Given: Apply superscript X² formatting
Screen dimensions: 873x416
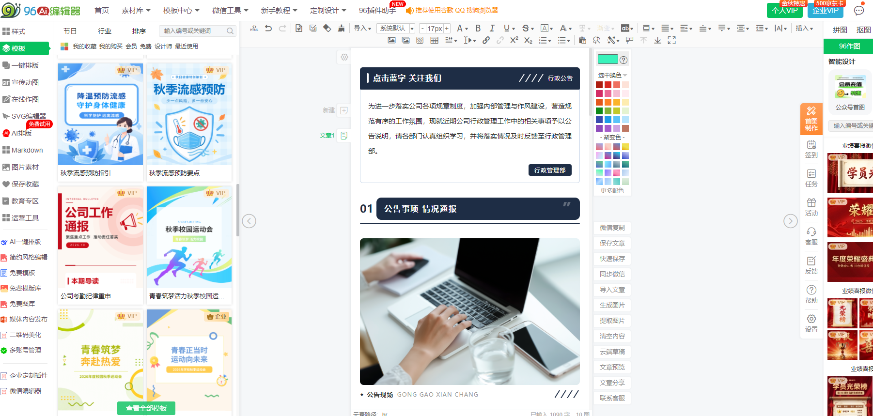Looking at the screenshot, I should click(x=514, y=40).
